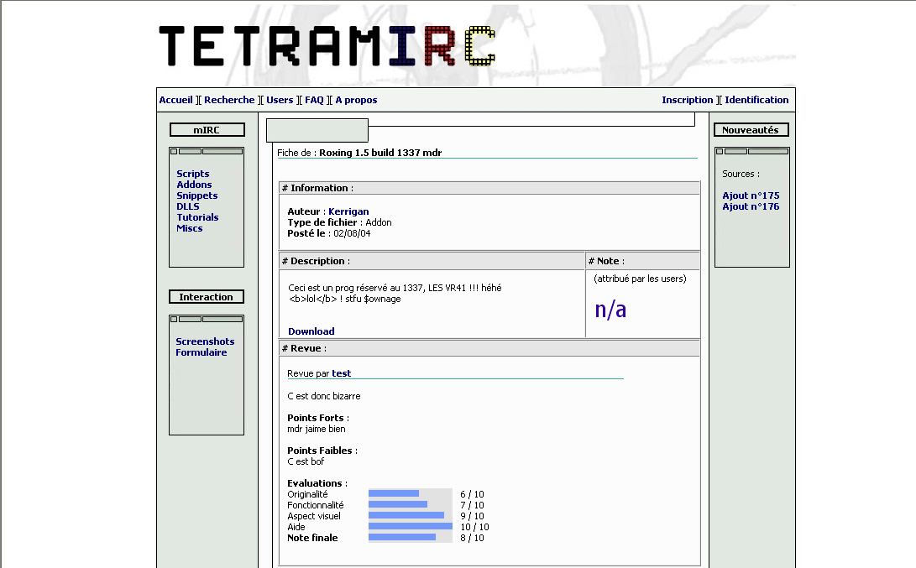Viewport: 916px width, 568px height.
Task: Click the small square in Interaction box titlebar
Action: (x=174, y=320)
